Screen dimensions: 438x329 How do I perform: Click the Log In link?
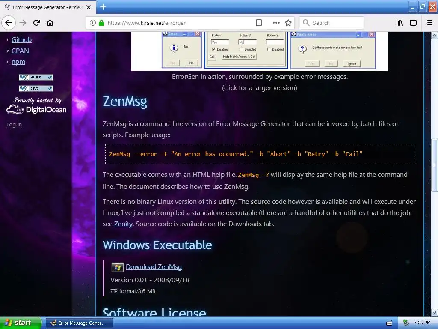(14, 125)
